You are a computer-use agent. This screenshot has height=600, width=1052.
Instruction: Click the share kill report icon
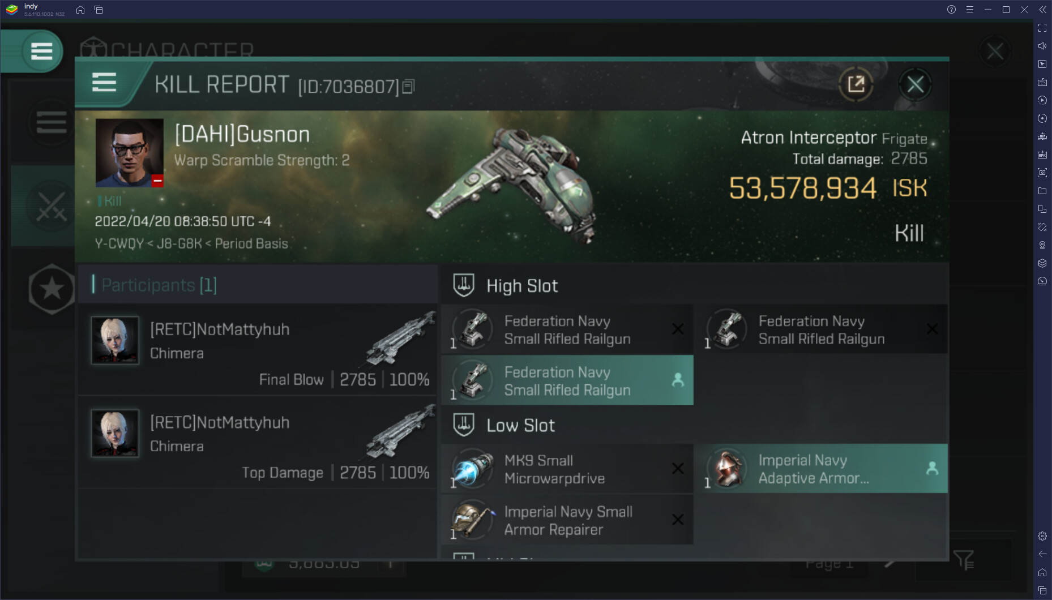[856, 85]
